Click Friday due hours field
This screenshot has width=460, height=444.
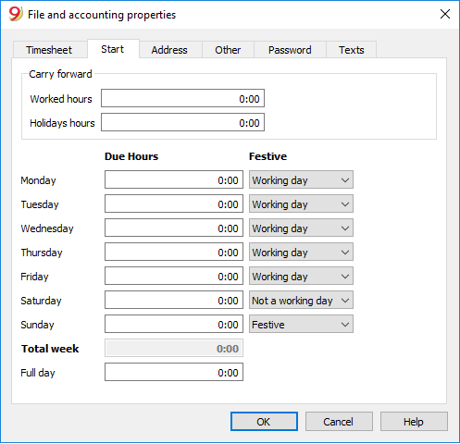(x=174, y=276)
